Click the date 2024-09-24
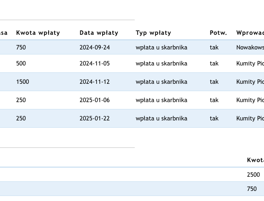Image resolution: width=264 pixels, height=201 pixels. 94,48
